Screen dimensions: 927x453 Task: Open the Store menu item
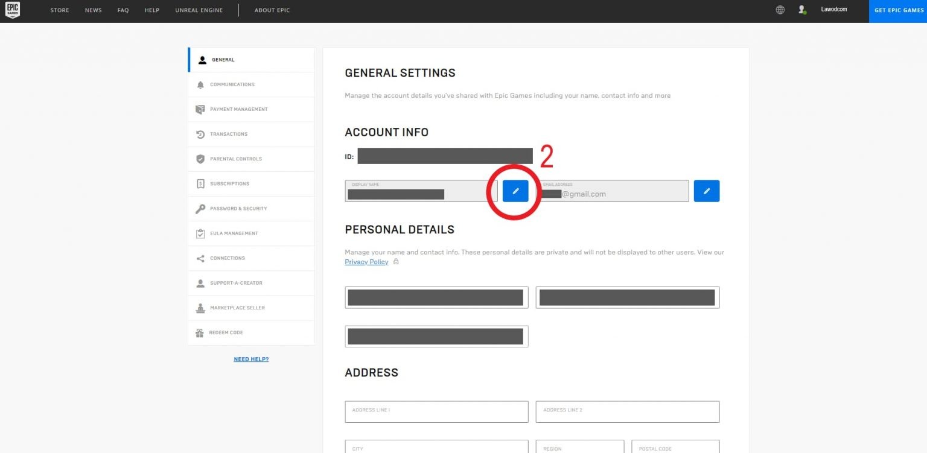pyautogui.click(x=59, y=10)
